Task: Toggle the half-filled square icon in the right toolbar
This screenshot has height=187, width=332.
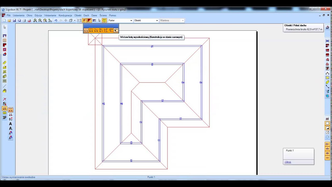Action: point(327,128)
